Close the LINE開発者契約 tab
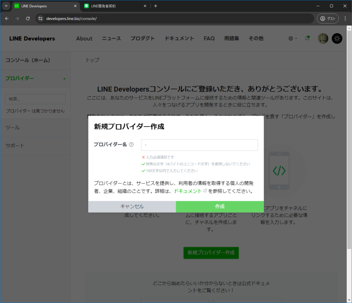352x303 pixels. pyautogui.click(x=145, y=6)
